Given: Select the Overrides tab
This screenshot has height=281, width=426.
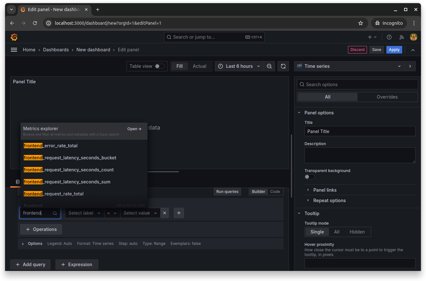Looking at the screenshot, I should [387, 97].
